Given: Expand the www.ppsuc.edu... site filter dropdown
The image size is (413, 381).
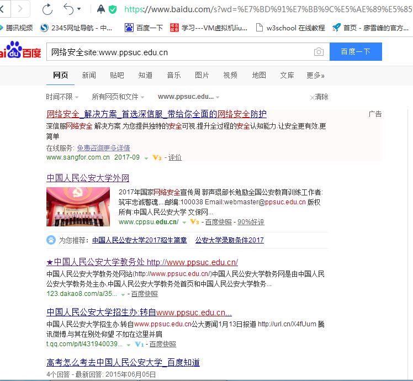Looking at the screenshot, I should coord(189,97).
